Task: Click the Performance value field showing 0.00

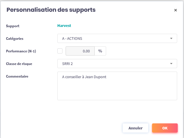Action: [x=80, y=51]
